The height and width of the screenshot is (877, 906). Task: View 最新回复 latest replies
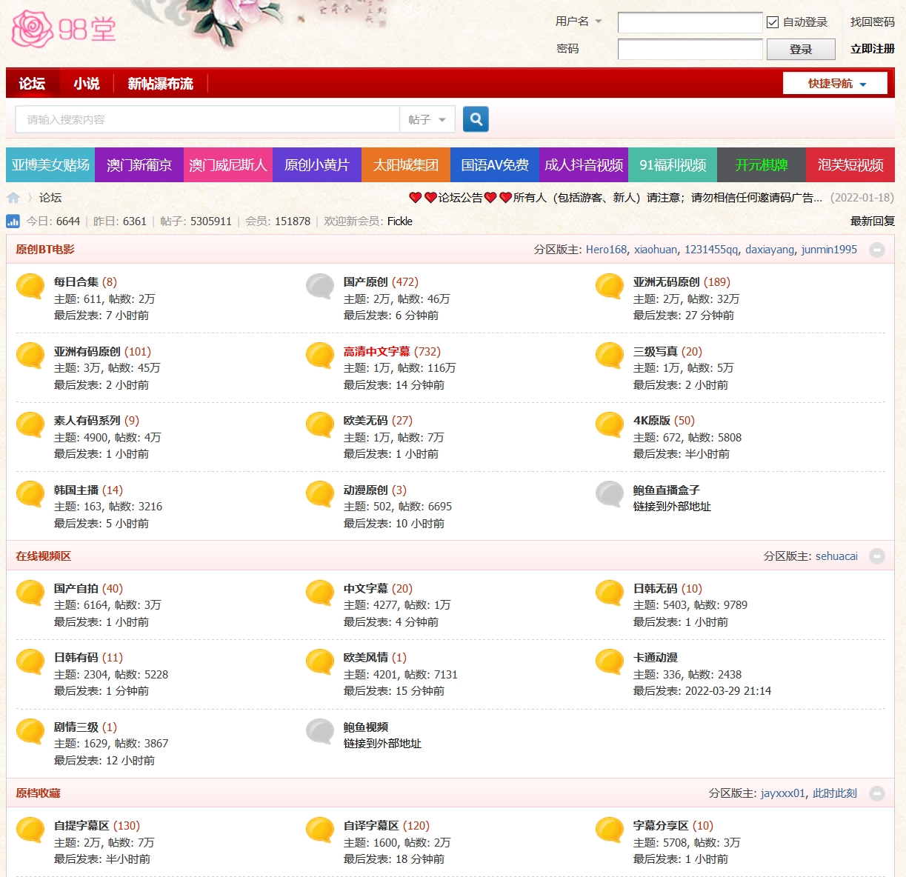[x=873, y=221]
